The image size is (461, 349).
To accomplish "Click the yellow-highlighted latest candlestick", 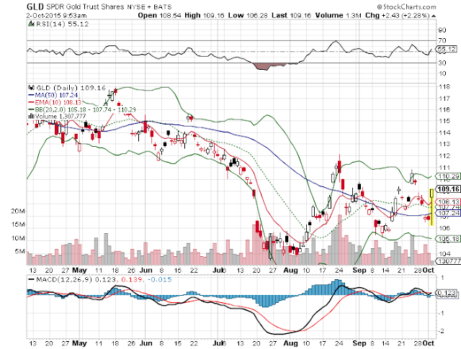I will pyautogui.click(x=431, y=207).
